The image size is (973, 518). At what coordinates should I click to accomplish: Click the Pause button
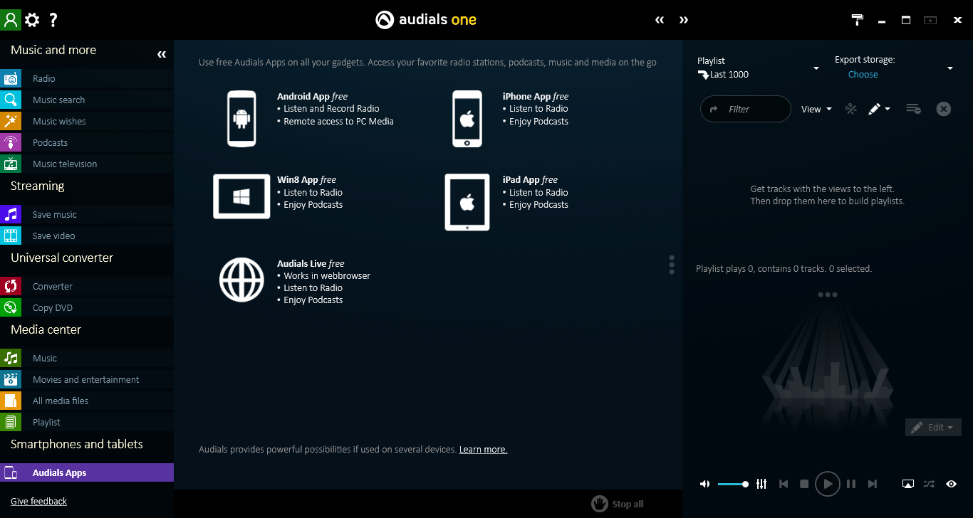click(x=851, y=484)
